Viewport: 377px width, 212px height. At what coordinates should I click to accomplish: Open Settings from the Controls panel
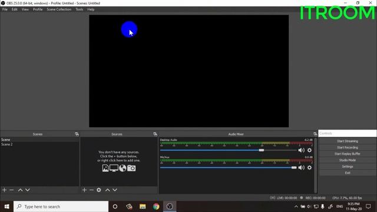[x=348, y=166]
